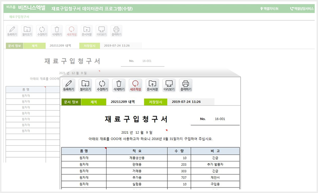Click faded 수정하기 icon in background toolbar
The width and height of the screenshot is (318, 193).
[x=42, y=31]
